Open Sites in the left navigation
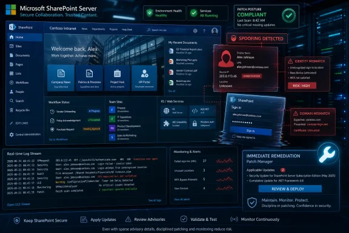The height and width of the screenshot is (233, 349). [16, 46]
